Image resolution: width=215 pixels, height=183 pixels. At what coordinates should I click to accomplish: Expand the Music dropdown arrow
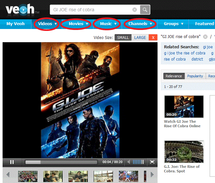point(115,24)
